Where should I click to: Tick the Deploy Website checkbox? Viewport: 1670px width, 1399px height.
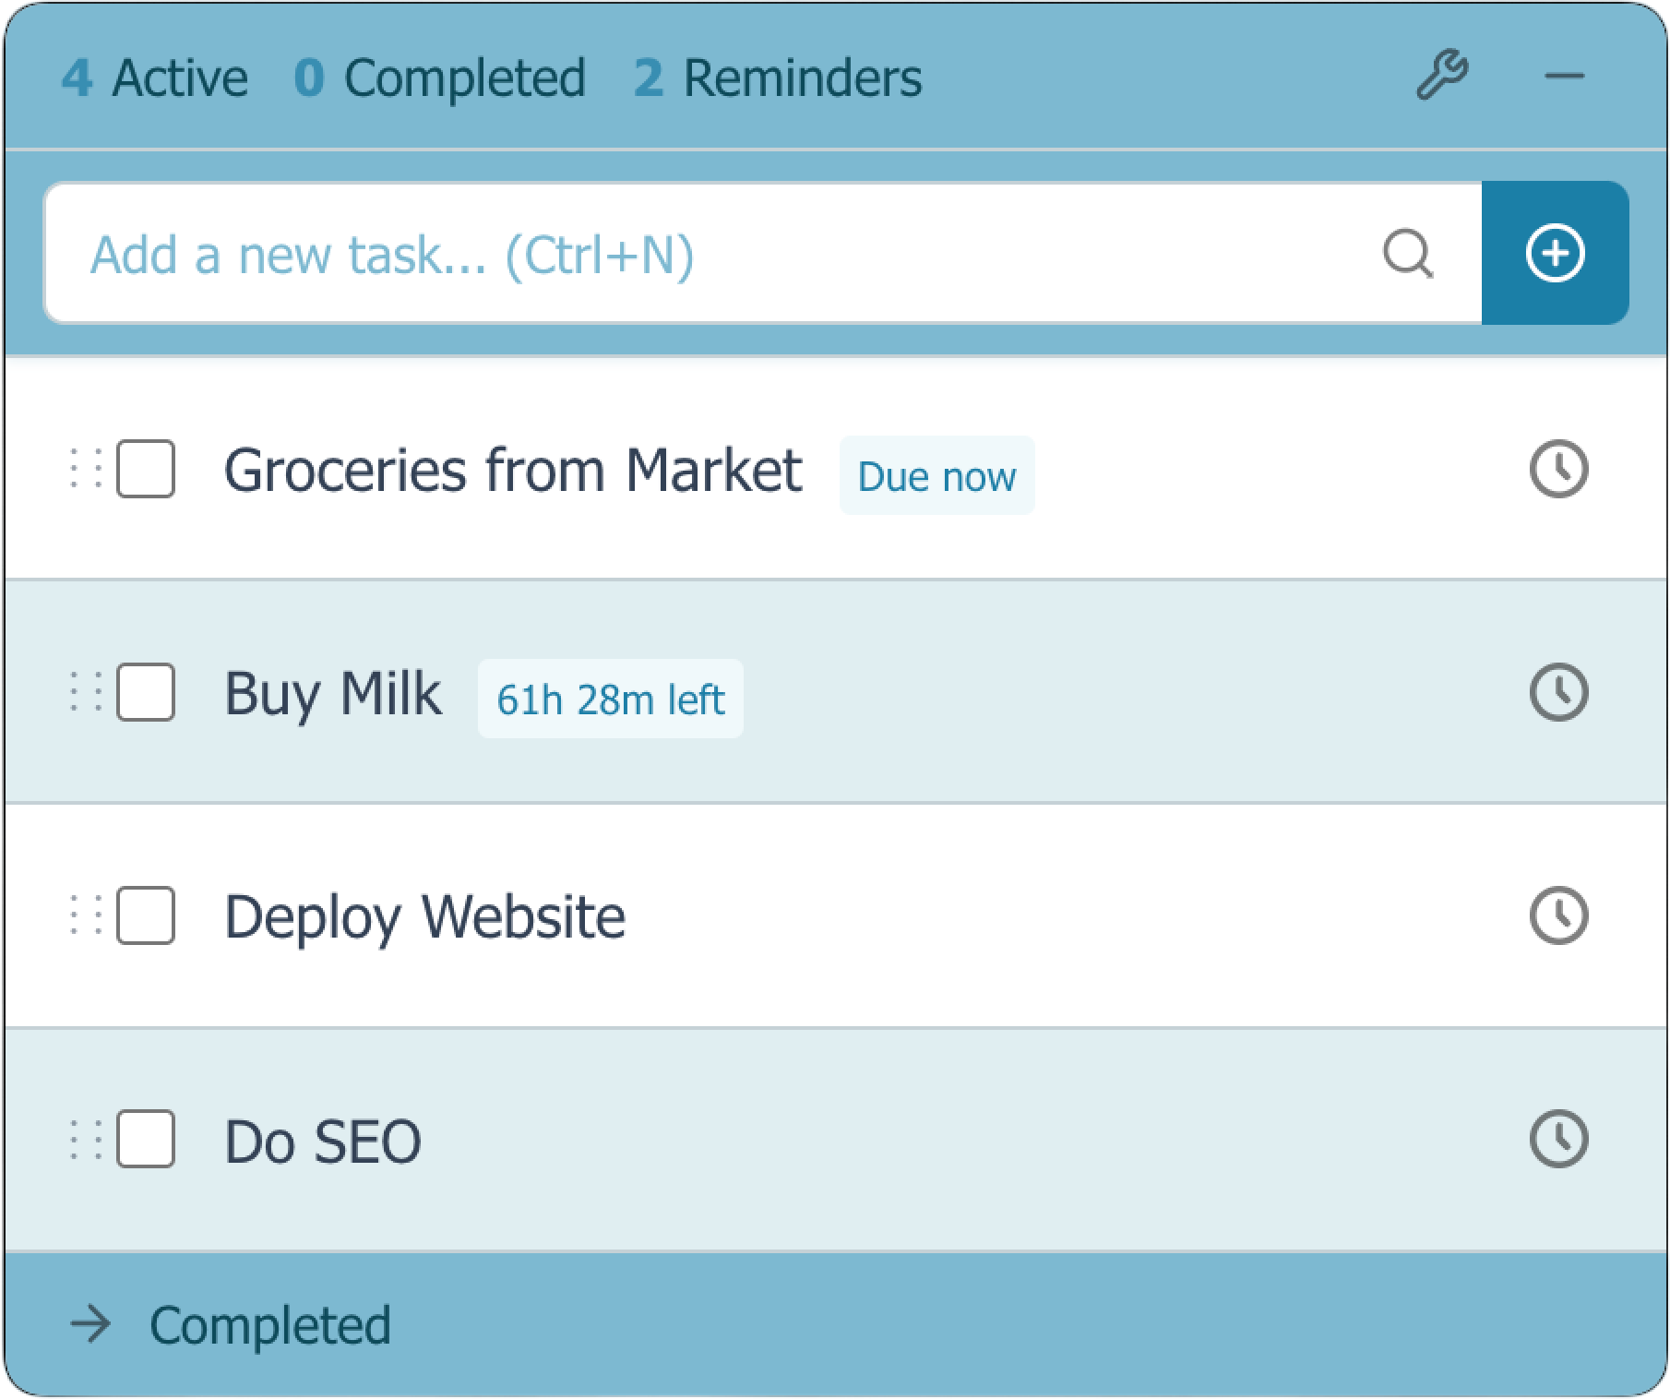[145, 915]
